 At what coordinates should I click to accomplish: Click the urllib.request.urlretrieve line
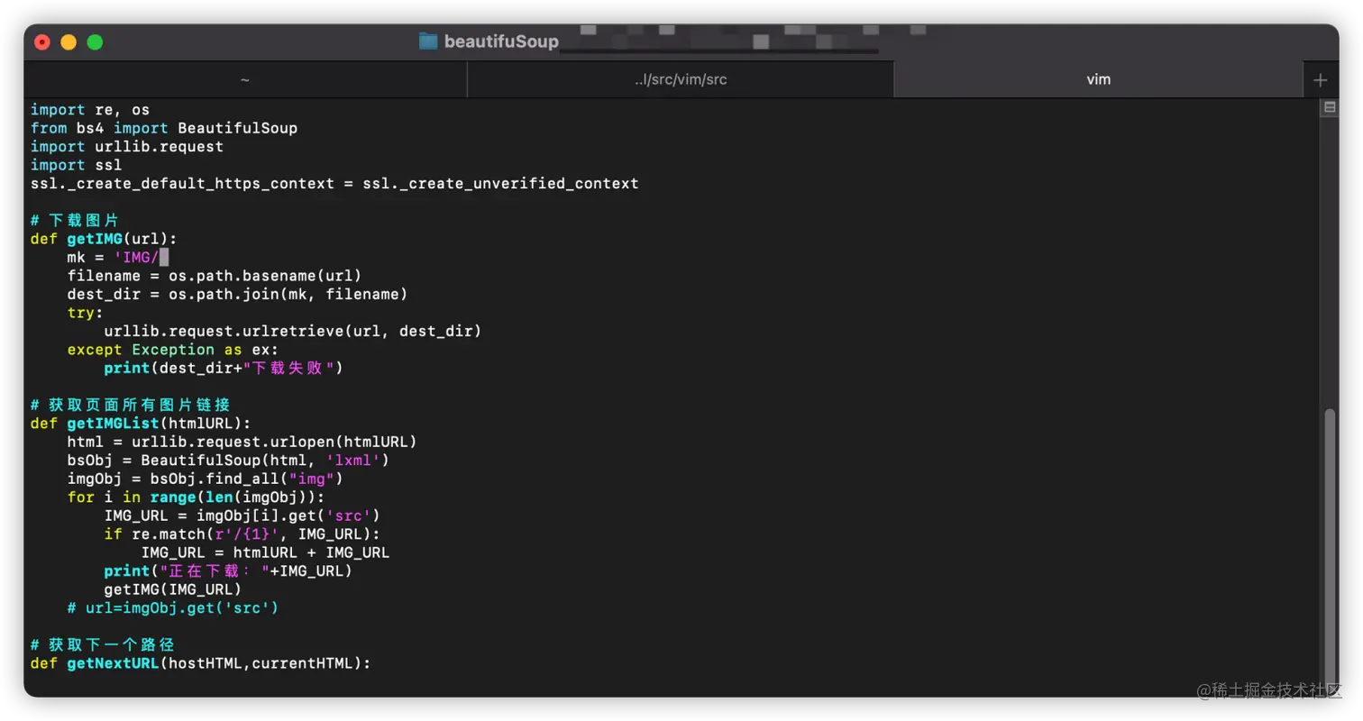tap(292, 331)
